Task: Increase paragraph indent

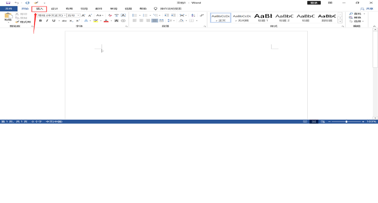Action: 173,16
